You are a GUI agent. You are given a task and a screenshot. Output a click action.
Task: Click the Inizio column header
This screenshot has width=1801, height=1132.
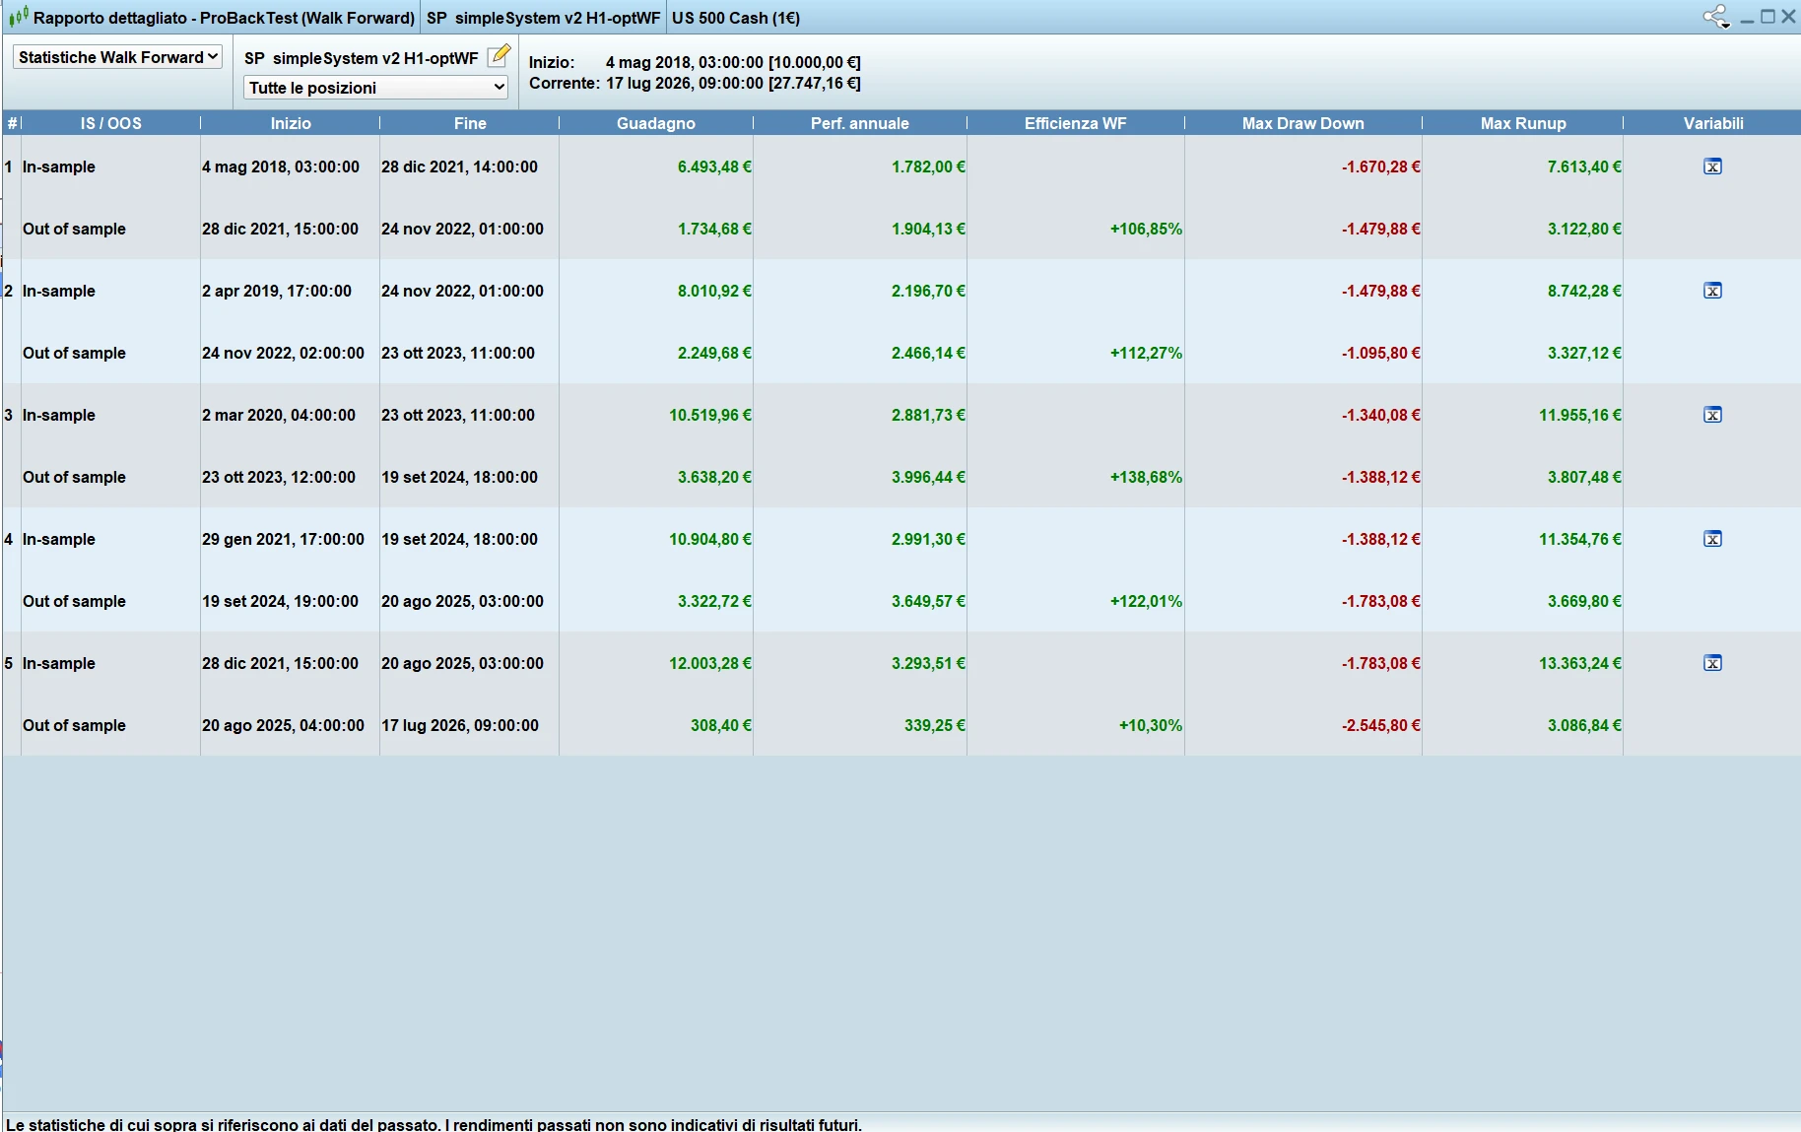pyautogui.click(x=291, y=123)
